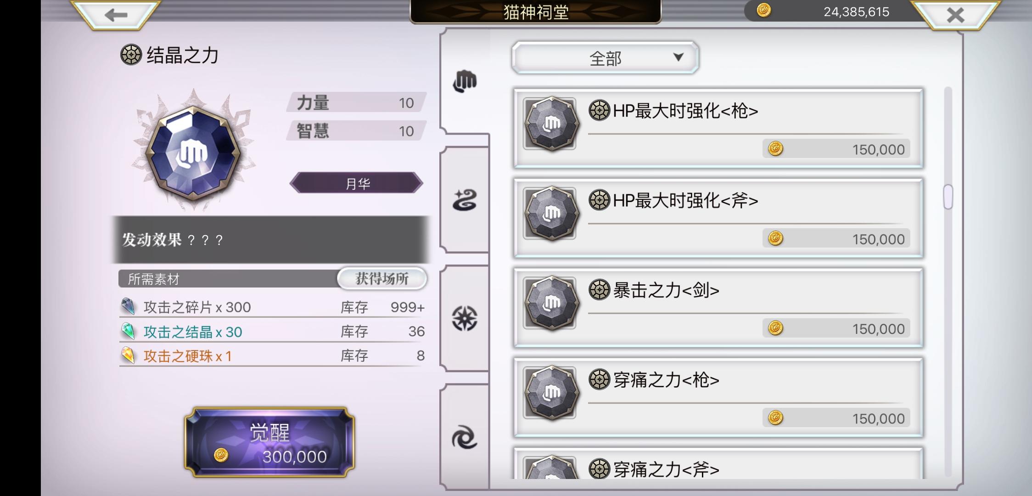This screenshot has height=496, width=1032.
Task: Select the fist power category tab
Action: click(465, 82)
